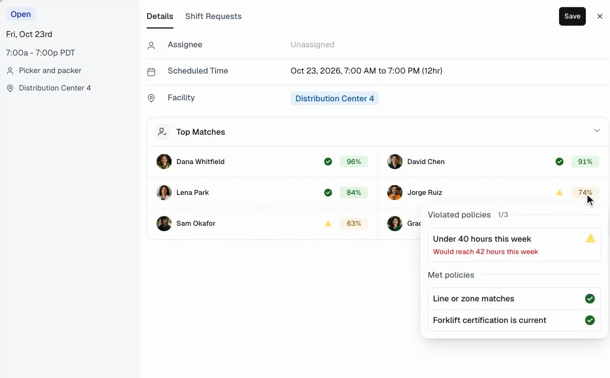The height and width of the screenshot is (378, 610).
Task: Click the scheduled time value Oct 23, 2026
Action: (367, 71)
